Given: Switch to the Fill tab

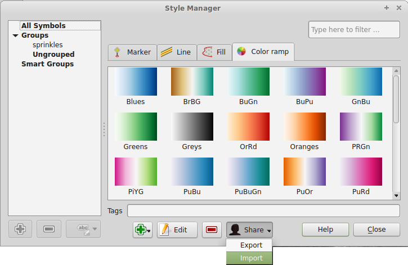Looking at the screenshot, I should [214, 52].
